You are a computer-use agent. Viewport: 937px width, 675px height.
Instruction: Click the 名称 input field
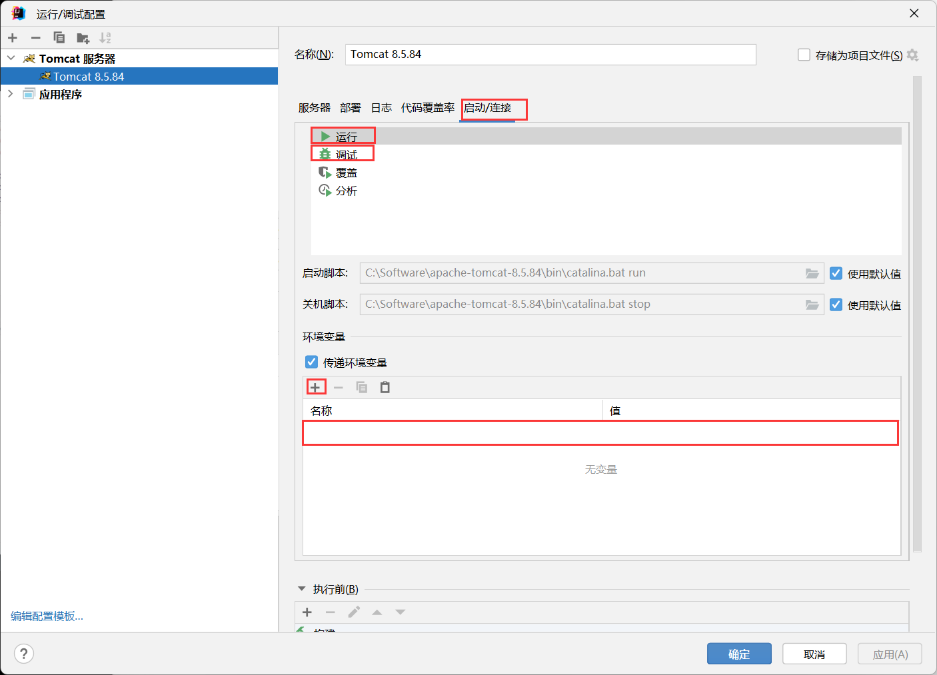pos(550,55)
